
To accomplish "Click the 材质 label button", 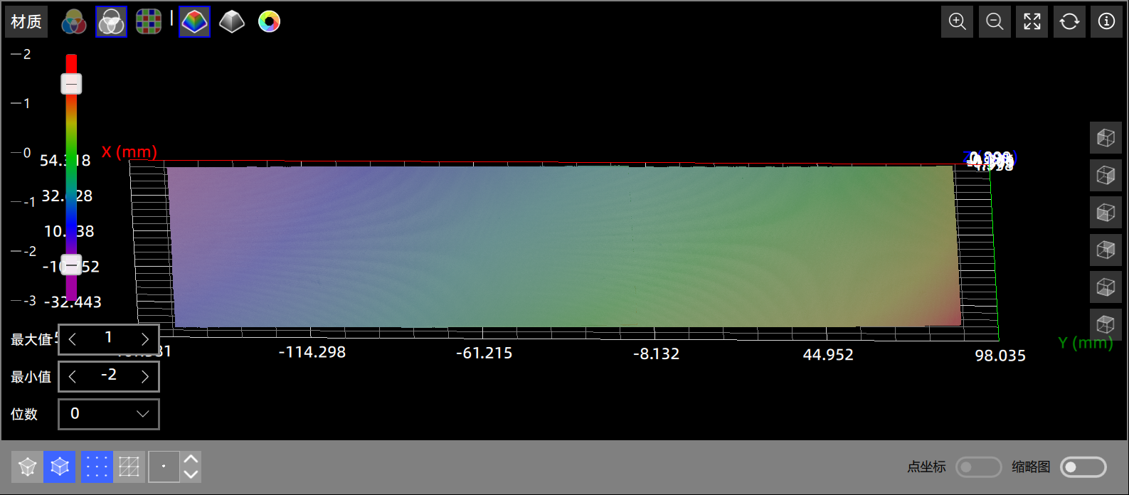I will 26,22.
